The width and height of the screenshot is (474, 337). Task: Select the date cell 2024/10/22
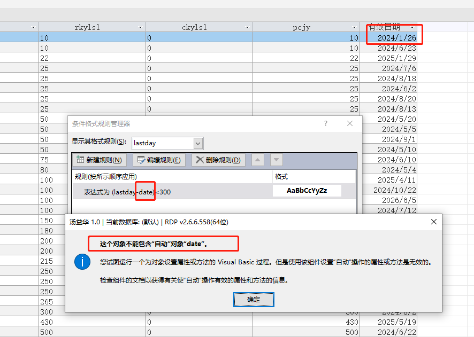tap(389, 190)
